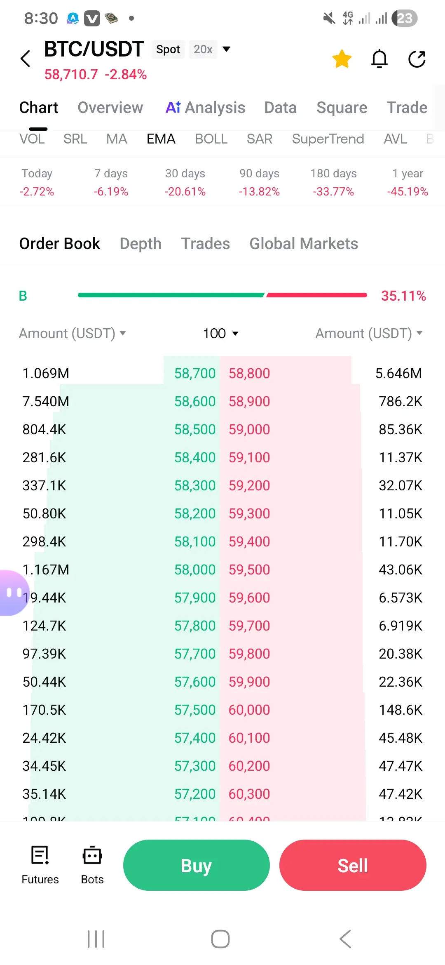The width and height of the screenshot is (445, 965).
Task: Open the Bots icon in bottom bar
Action: pyautogui.click(x=92, y=865)
